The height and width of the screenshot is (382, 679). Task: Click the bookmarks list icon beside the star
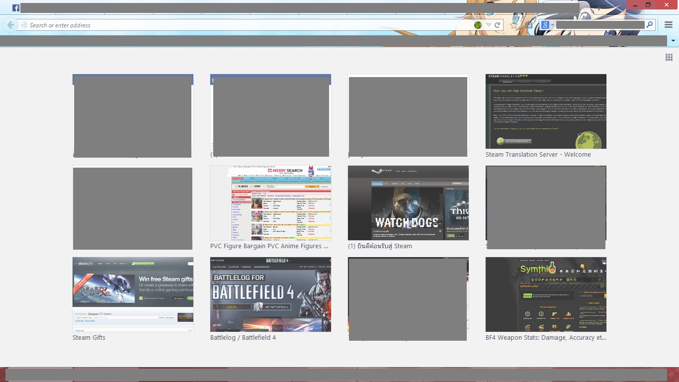pyautogui.click(x=529, y=24)
